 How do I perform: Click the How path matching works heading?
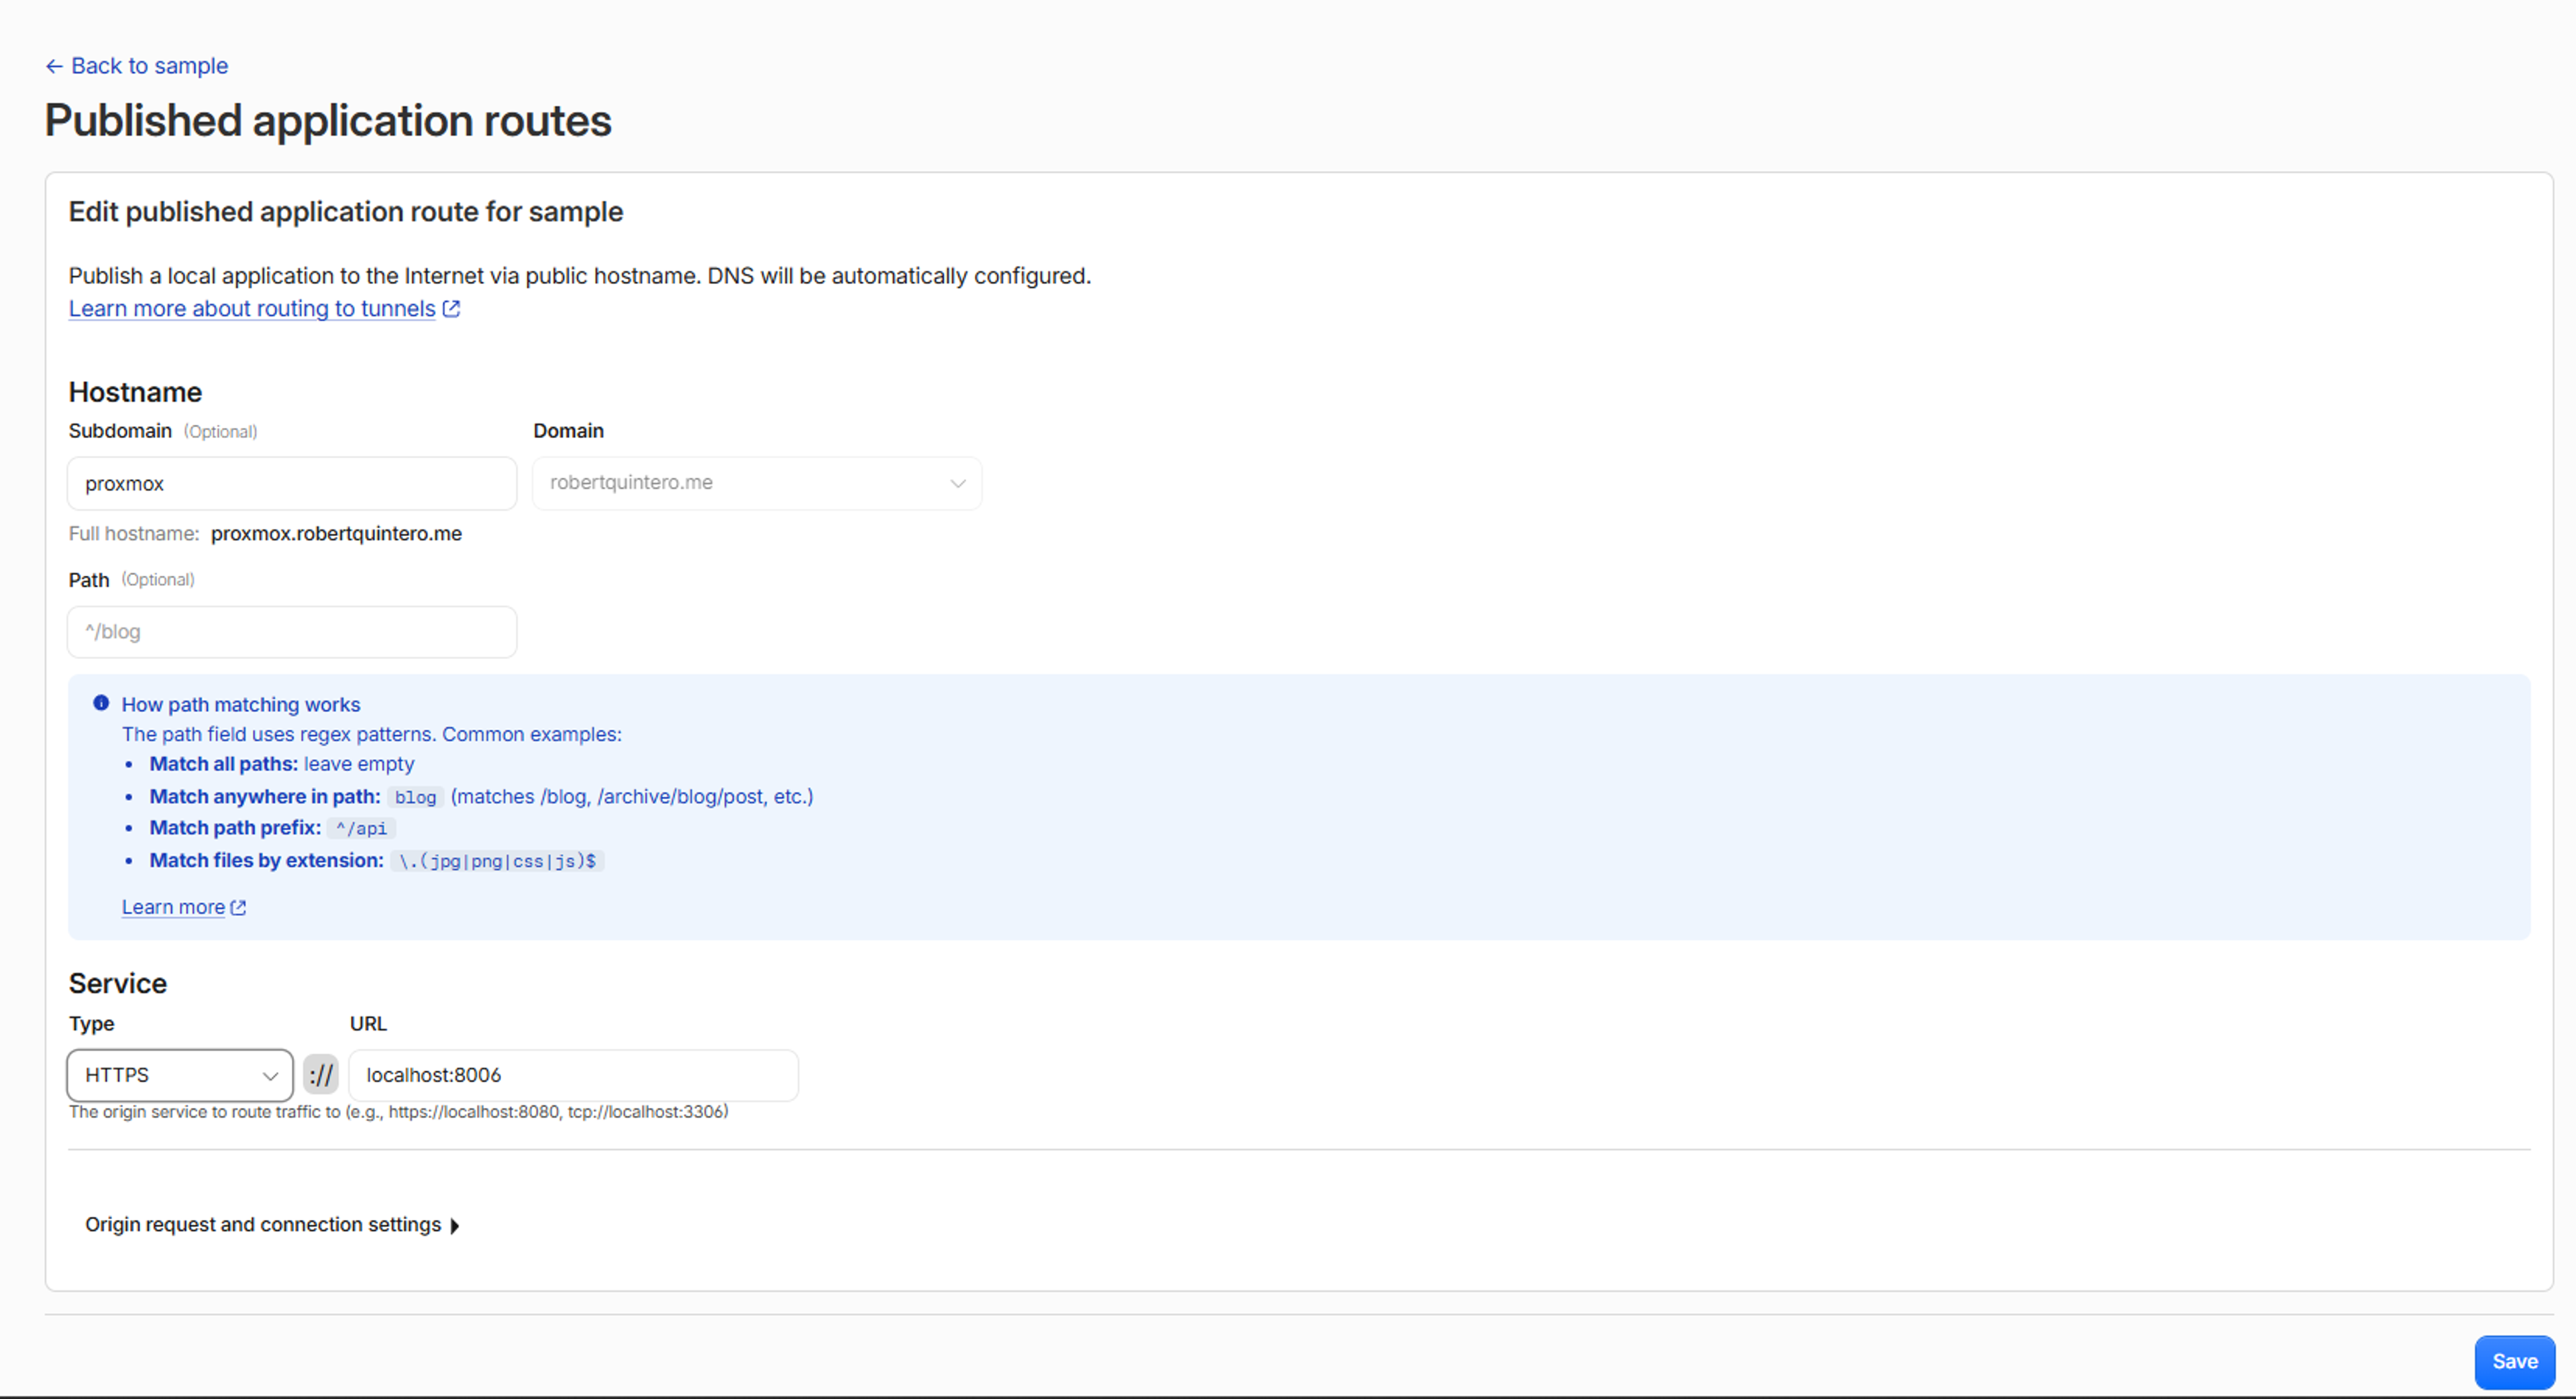(x=241, y=705)
